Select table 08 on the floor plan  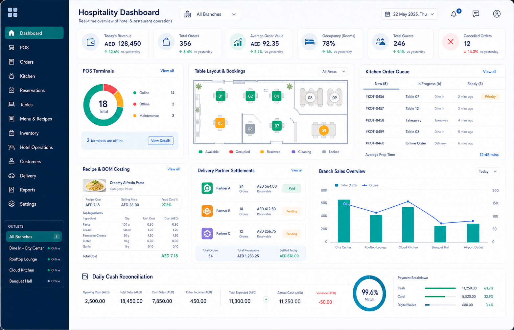pyautogui.click(x=310, y=97)
